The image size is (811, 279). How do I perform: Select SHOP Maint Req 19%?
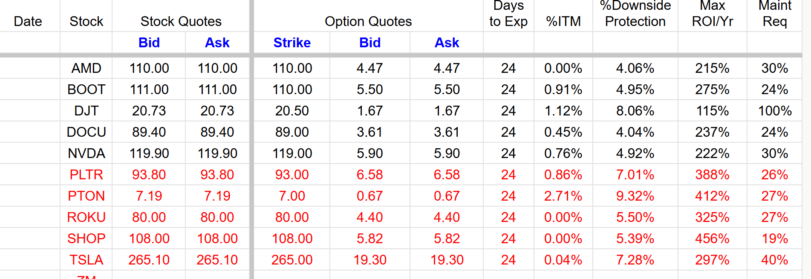pyautogui.click(x=775, y=239)
